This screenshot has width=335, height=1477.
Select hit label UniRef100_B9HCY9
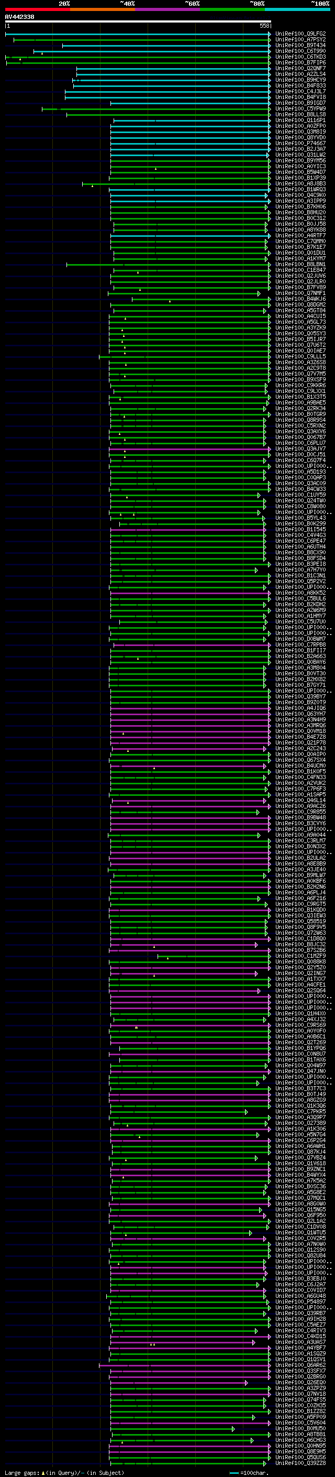[300, 80]
